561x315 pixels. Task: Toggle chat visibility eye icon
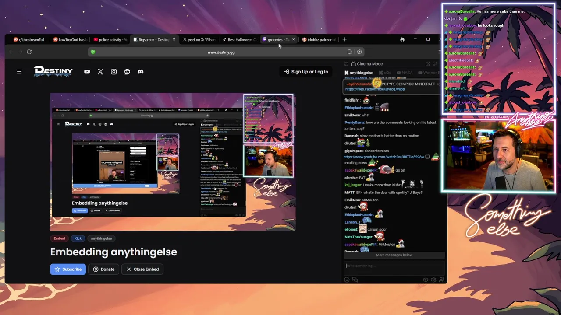(x=426, y=280)
